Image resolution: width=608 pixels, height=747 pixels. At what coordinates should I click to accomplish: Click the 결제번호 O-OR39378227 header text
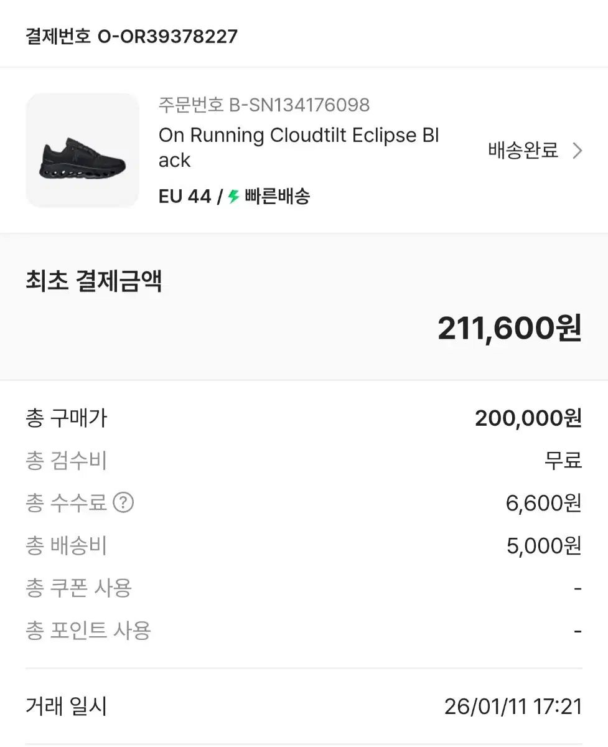(131, 36)
